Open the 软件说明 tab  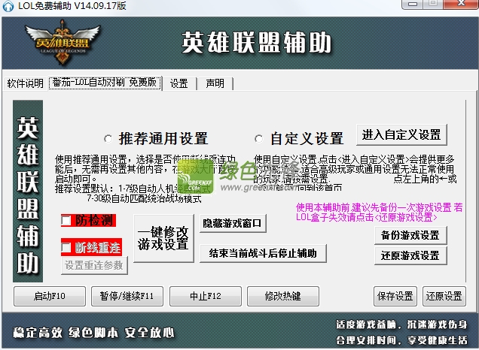point(25,83)
